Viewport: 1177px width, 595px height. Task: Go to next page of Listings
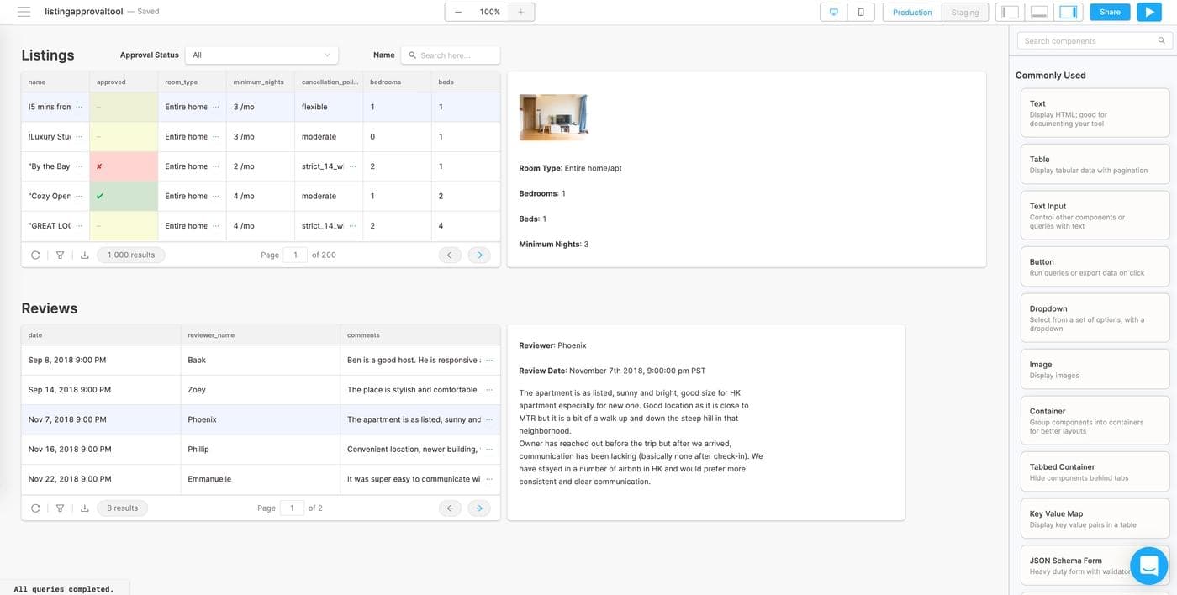(x=479, y=255)
